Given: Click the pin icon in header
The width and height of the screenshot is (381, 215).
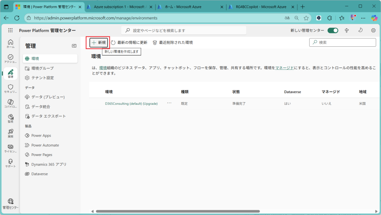Looking at the screenshot, I should pyautogui.click(x=347, y=30).
